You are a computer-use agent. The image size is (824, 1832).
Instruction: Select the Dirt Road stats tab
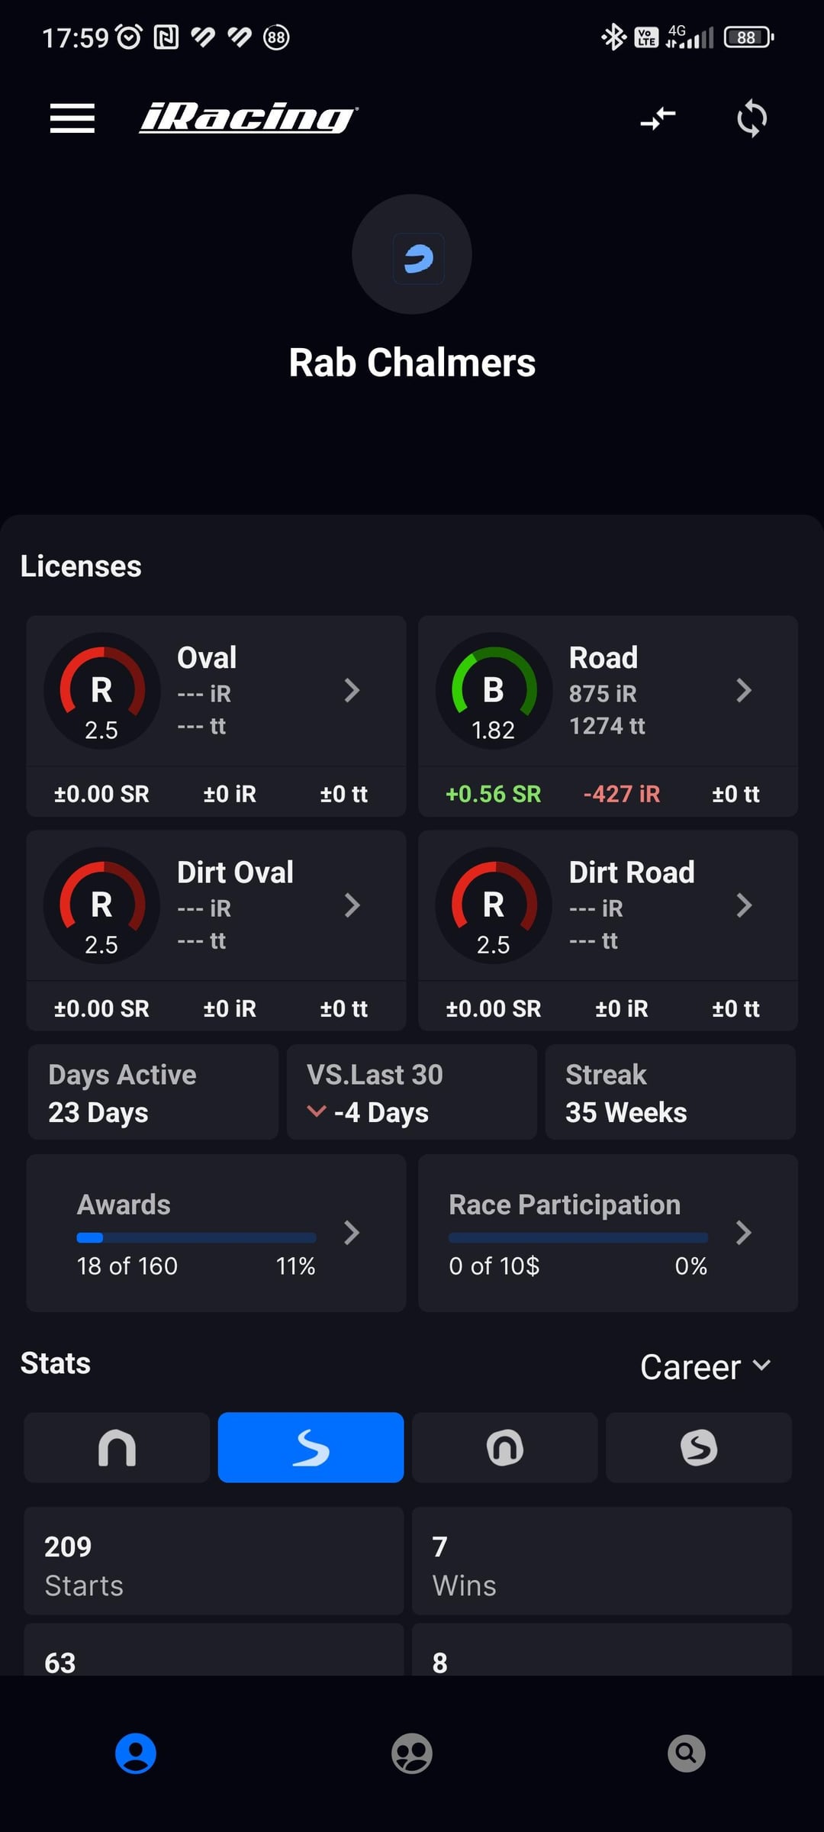(699, 1447)
